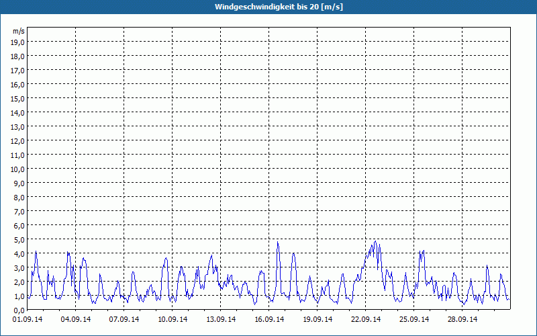Select the date label 10.09.14
537x336 pixels.
173,319
